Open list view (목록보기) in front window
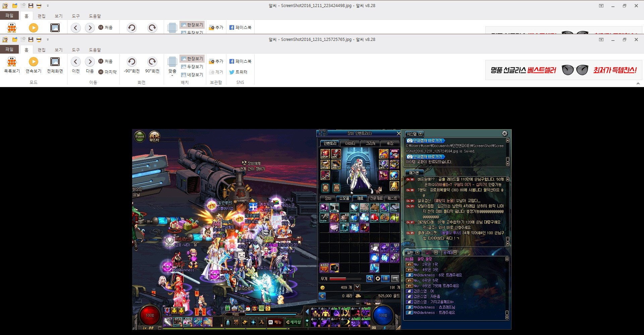 click(12, 65)
